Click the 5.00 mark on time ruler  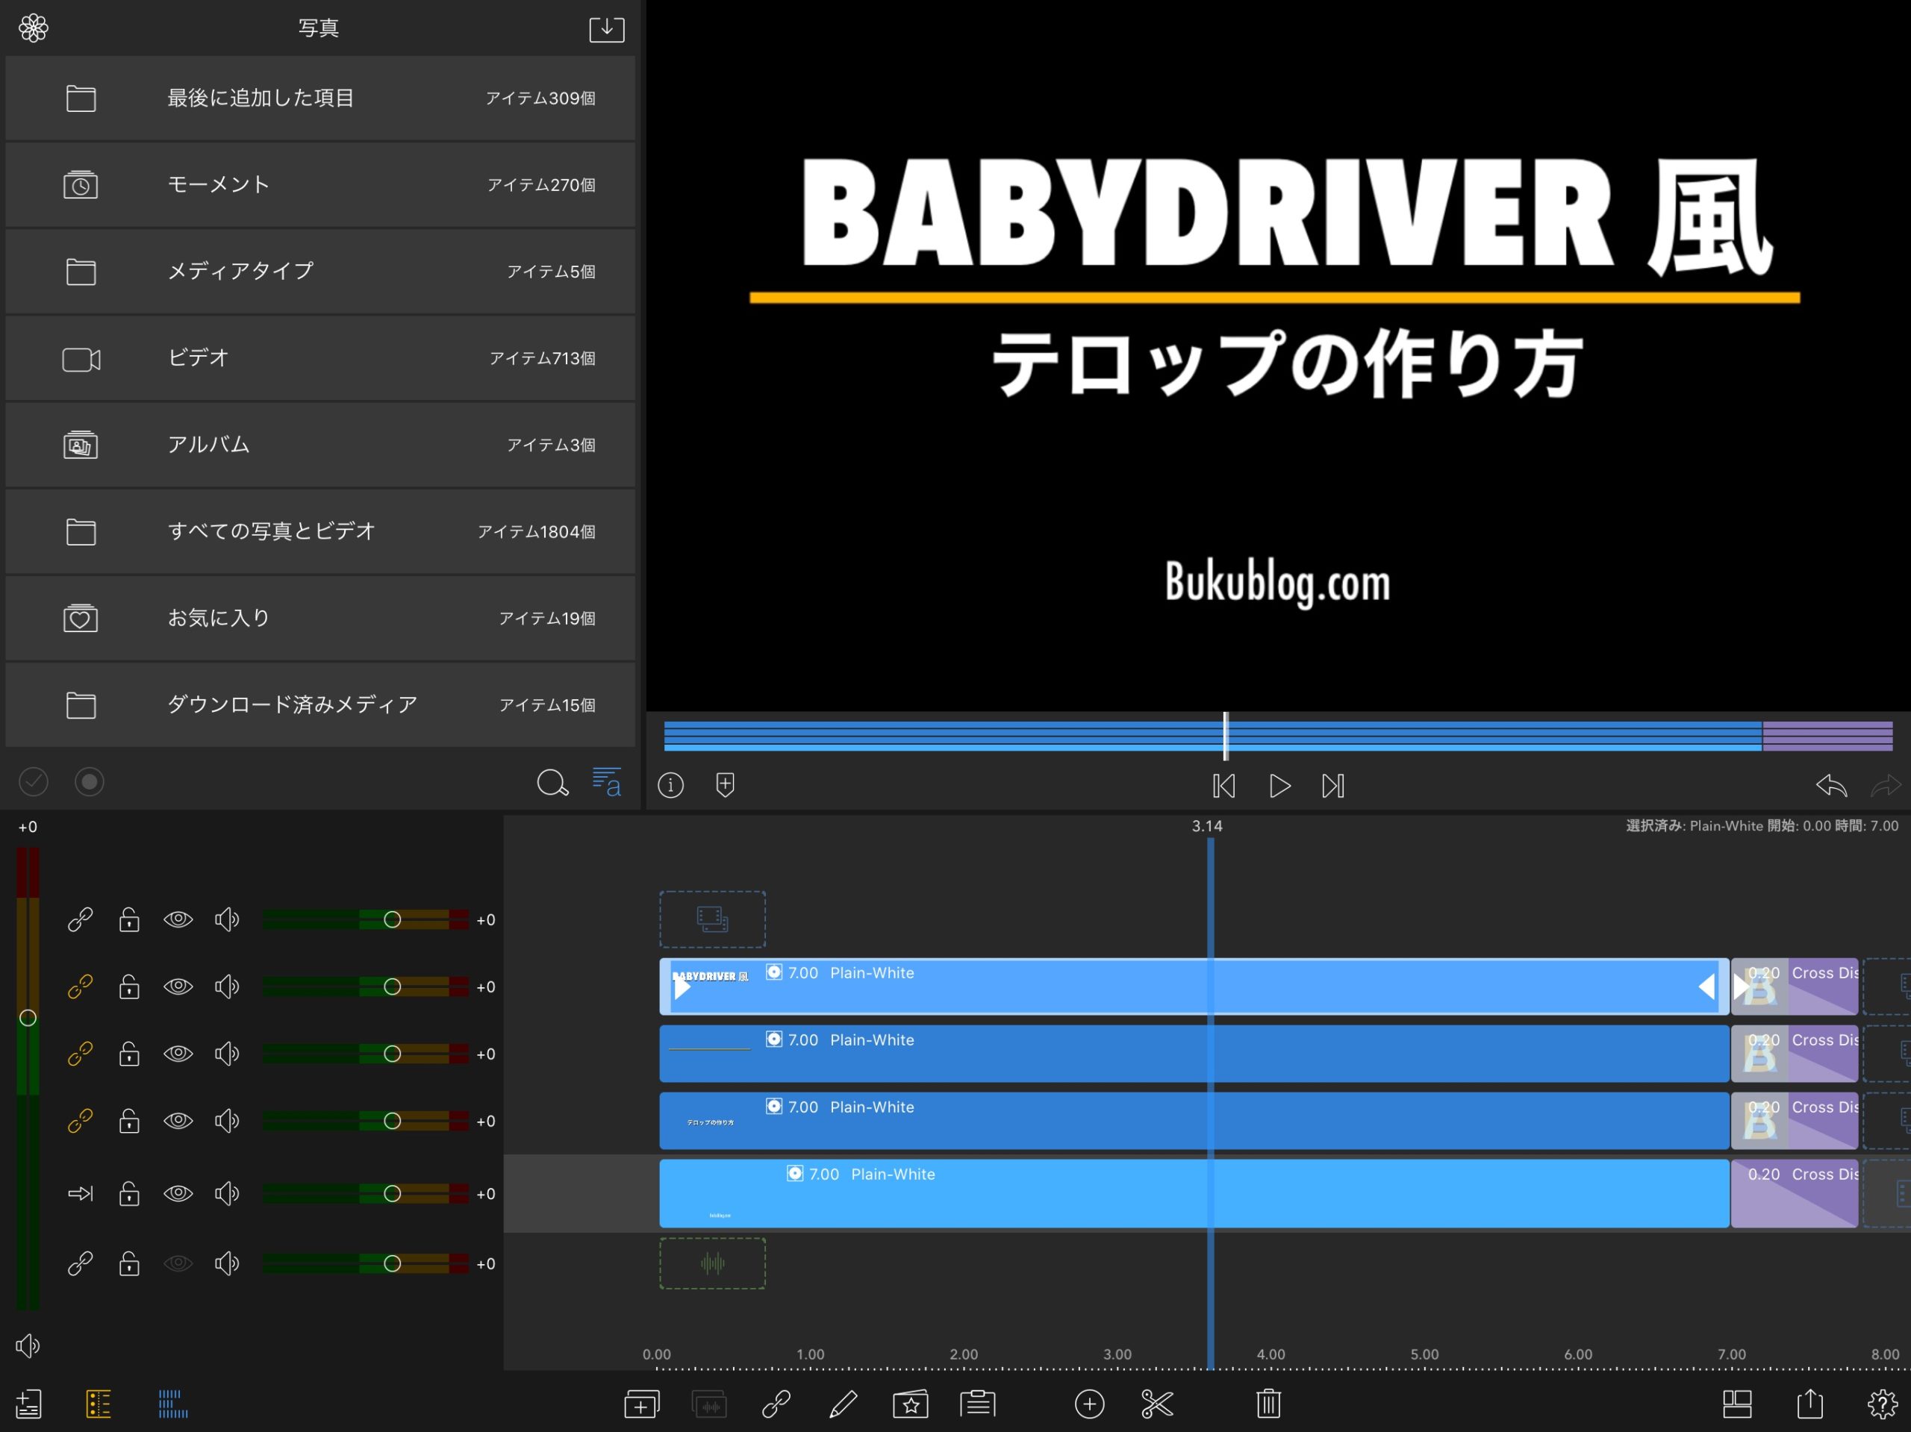[x=1424, y=1354]
